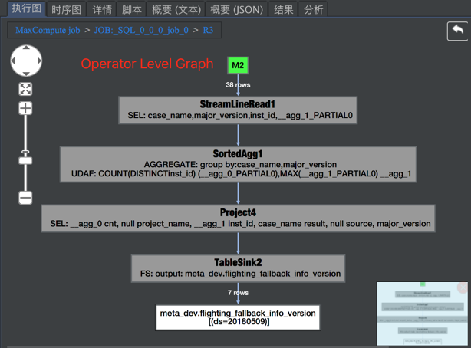Click the '7 rows' edge label
Screen dimensions: 471x348
[x=238, y=293]
